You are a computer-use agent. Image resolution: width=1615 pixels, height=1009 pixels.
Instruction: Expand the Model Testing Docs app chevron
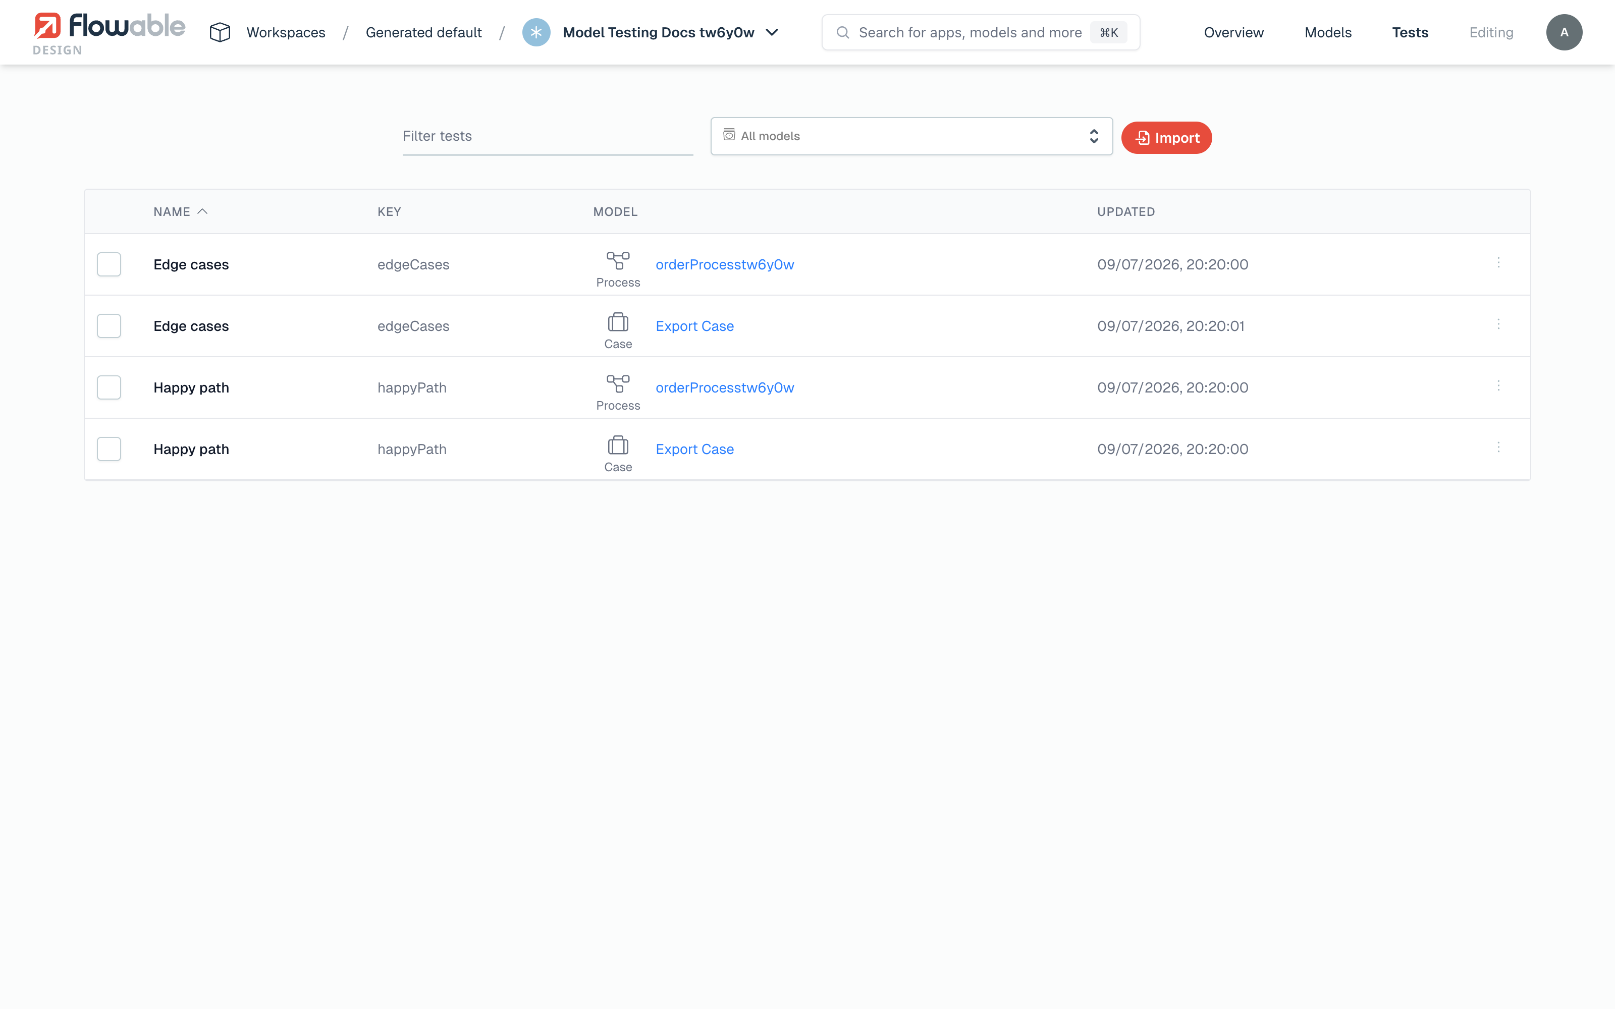772,32
